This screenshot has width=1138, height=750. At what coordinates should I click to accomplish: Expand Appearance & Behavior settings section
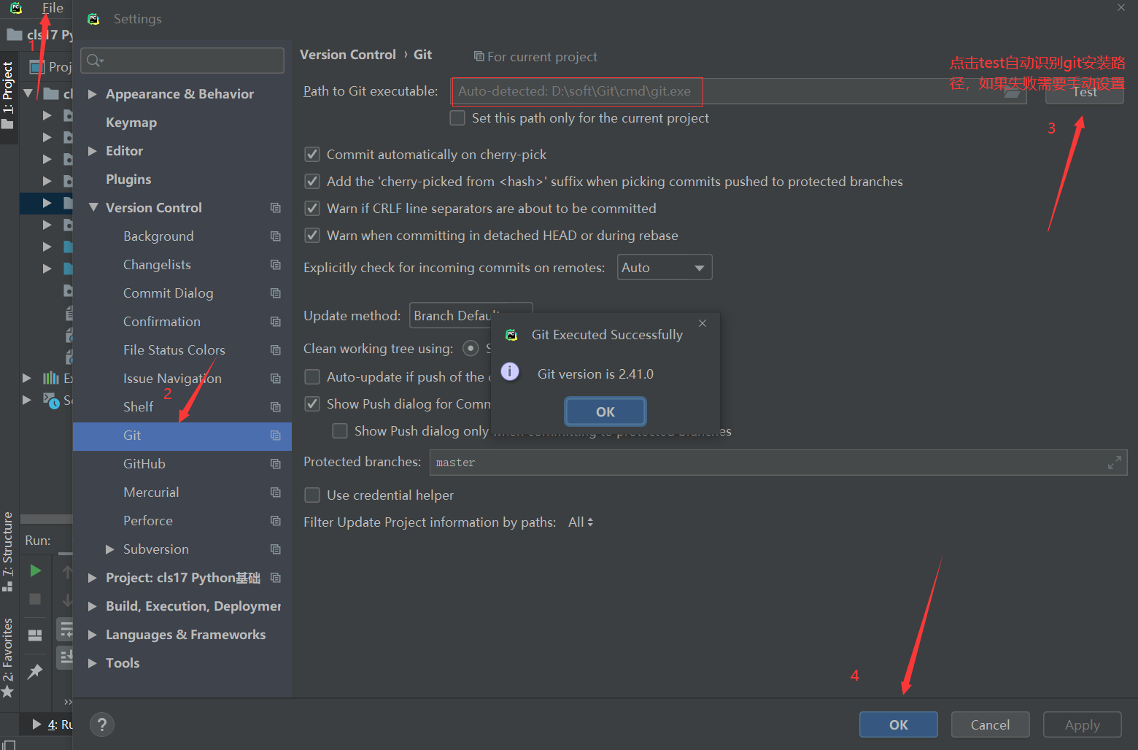click(93, 94)
